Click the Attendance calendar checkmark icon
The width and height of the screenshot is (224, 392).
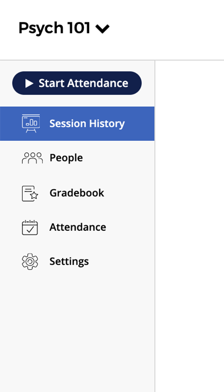[x=30, y=227]
